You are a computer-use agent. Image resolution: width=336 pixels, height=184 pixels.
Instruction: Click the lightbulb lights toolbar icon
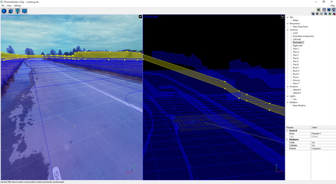pos(18,11)
